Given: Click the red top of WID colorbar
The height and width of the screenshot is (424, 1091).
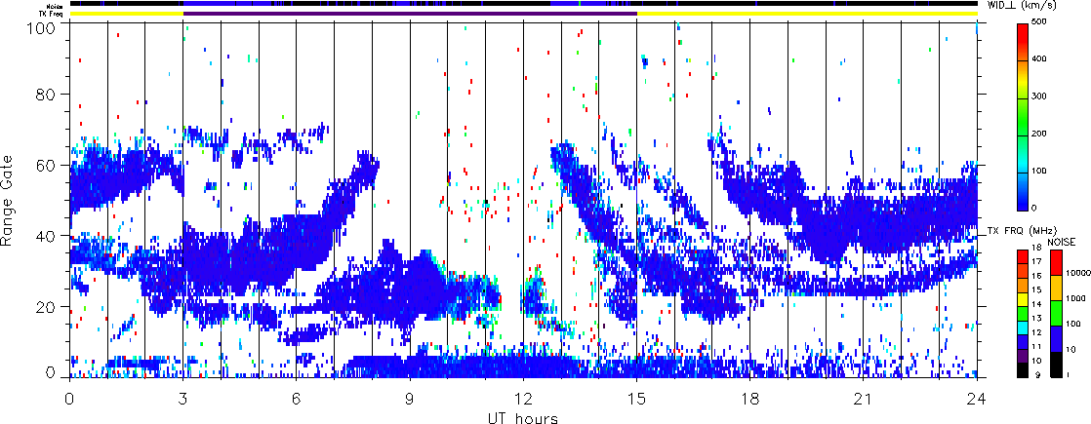Looking at the screenshot, I should coord(1023,31).
